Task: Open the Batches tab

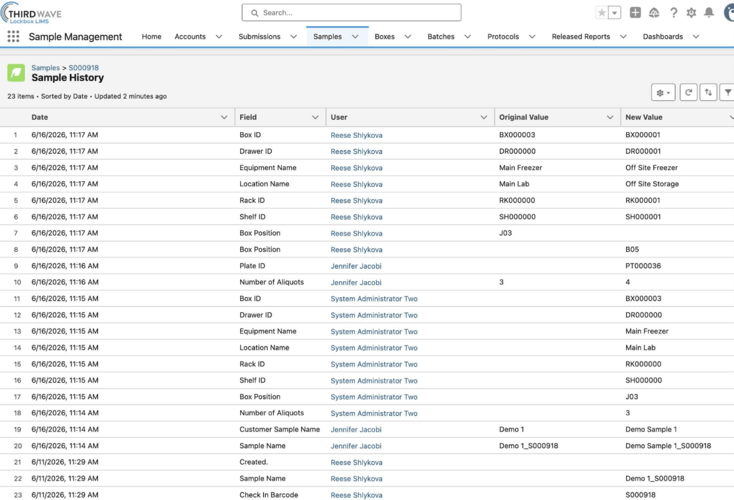Action: tap(441, 37)
